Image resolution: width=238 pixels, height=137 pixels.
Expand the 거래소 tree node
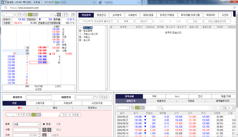pos(80,37)
